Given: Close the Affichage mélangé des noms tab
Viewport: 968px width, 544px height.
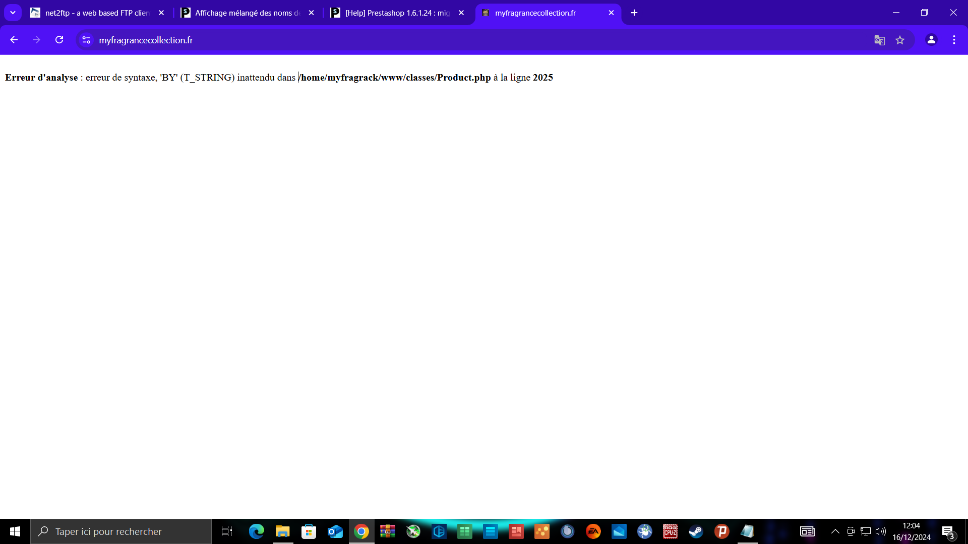Looking at the screenshot, I should (311, 13).
